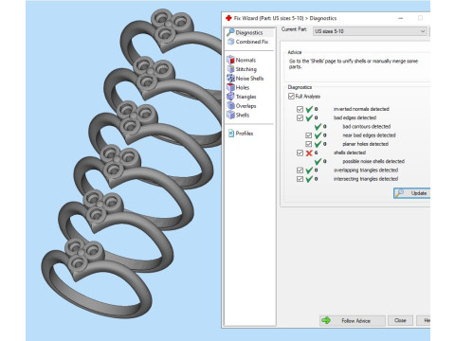Click the green check beside bad contours
Viewport: 455px width, 341px height.
point(318,127)
